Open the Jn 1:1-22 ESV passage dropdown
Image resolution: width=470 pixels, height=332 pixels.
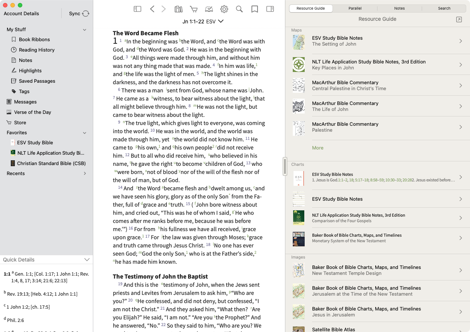pos(203,22)
